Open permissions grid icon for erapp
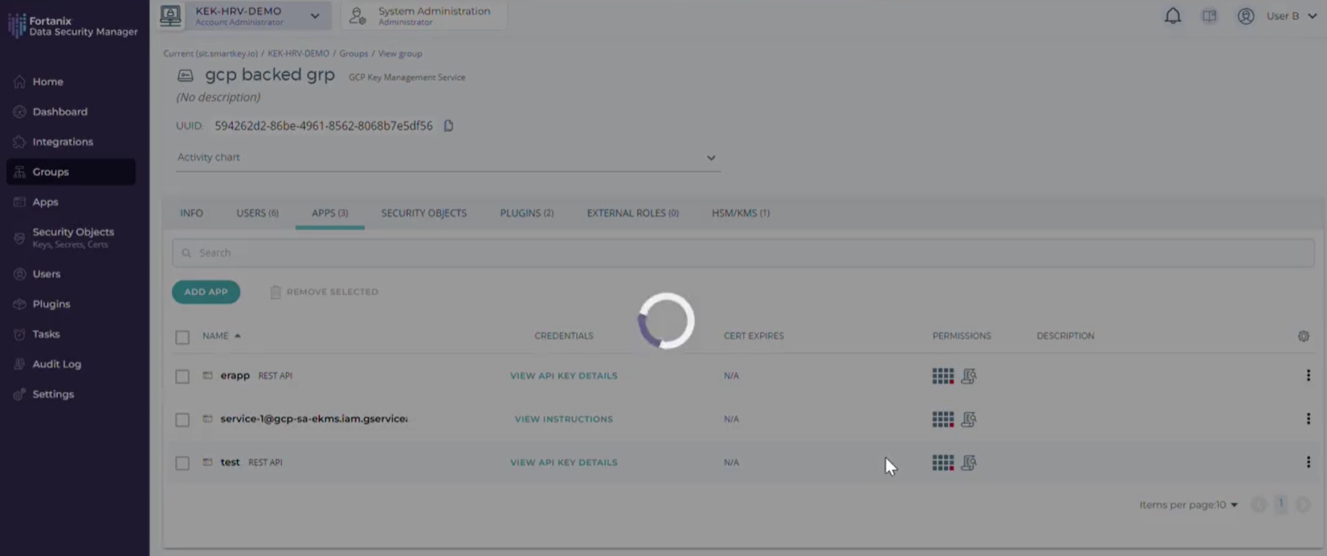The height and width of the screenshot is (556, 1327). [x=942, y=376]
